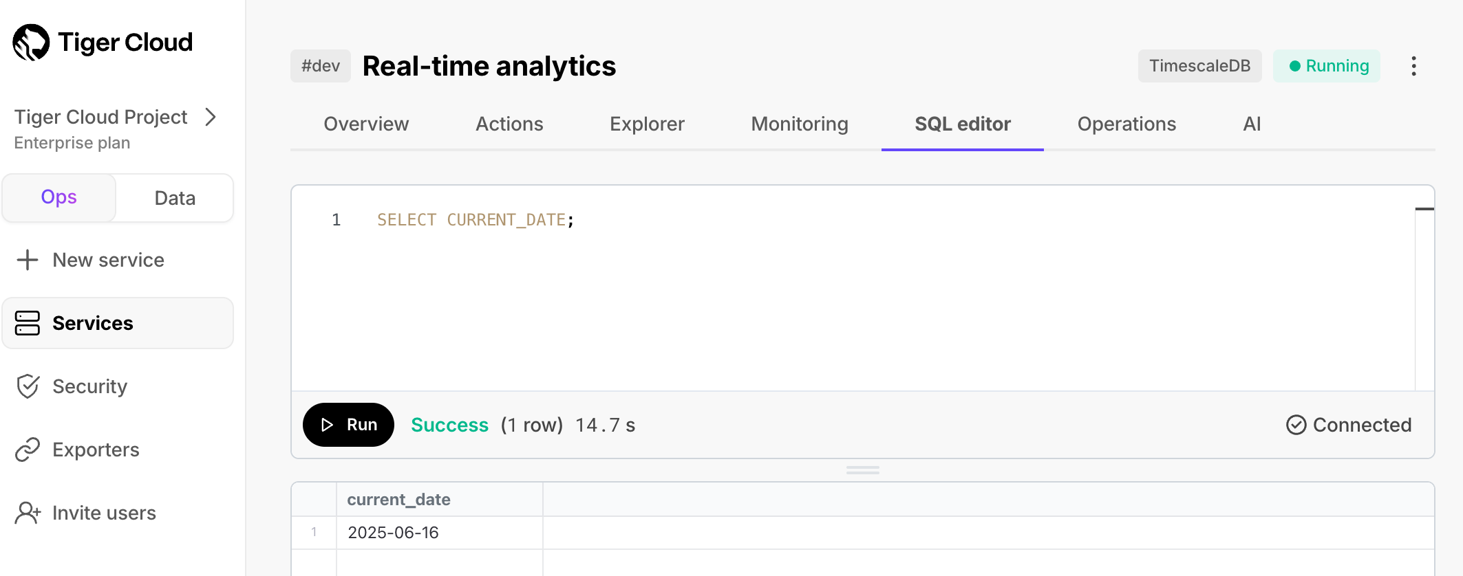Select the AI tab
The width and height of the screenshot is (1463, 576).
1252,124
